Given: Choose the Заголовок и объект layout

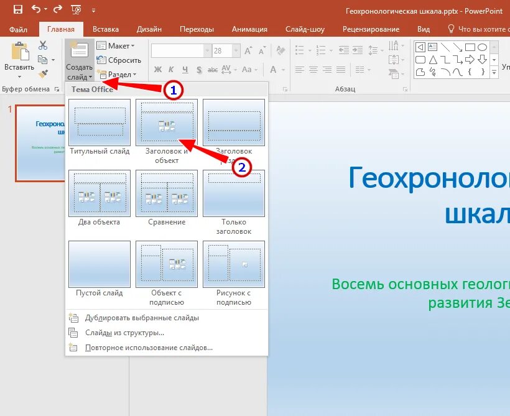Looking at the screenshot, I should 167,131.
